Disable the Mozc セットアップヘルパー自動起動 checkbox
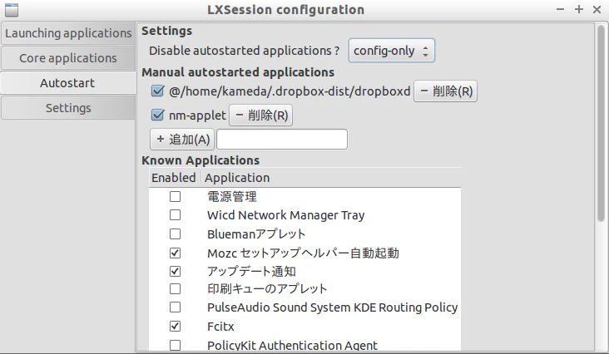 click(176, 253)
